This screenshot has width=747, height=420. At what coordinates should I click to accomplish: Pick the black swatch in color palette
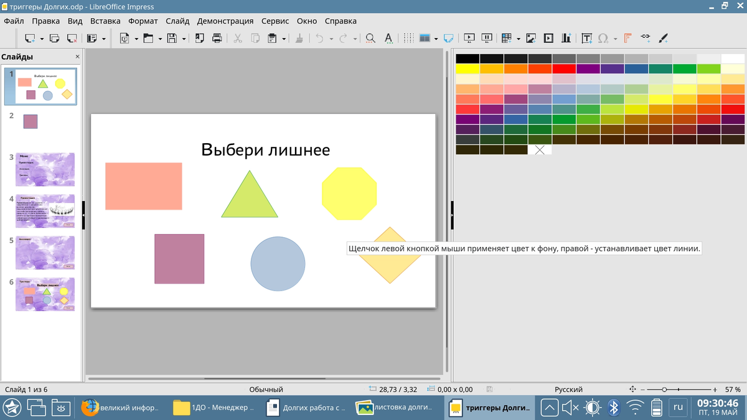[467, 58]
